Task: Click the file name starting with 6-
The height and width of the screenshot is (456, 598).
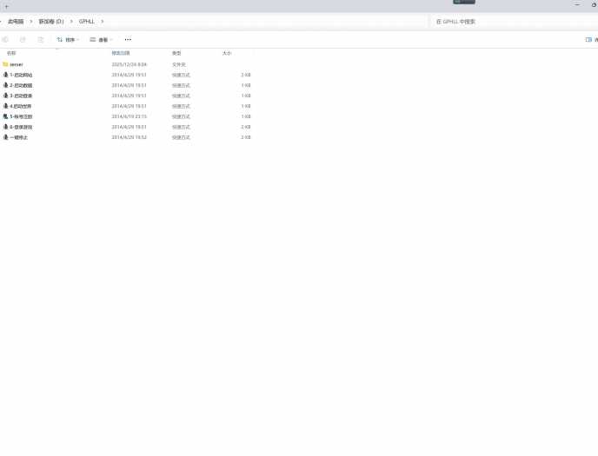Action: (21, 127)
